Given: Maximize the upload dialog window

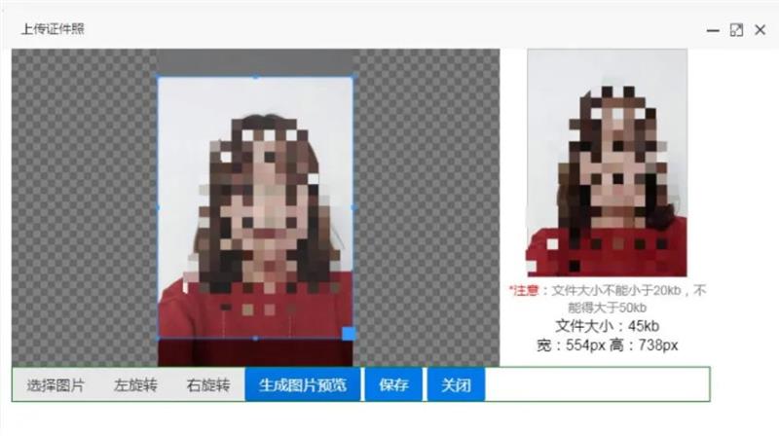Looking at the screenshot, I should pyautogui.click(x=736, y=30).
